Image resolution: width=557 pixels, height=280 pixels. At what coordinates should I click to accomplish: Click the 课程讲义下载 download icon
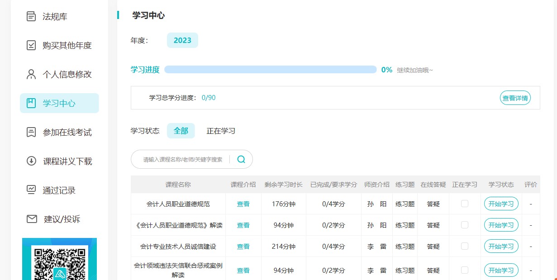click(31, 161)
